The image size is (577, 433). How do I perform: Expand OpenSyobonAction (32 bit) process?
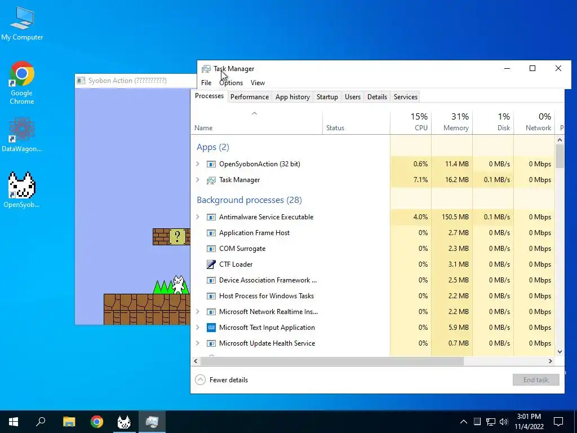tap(198, 164)
